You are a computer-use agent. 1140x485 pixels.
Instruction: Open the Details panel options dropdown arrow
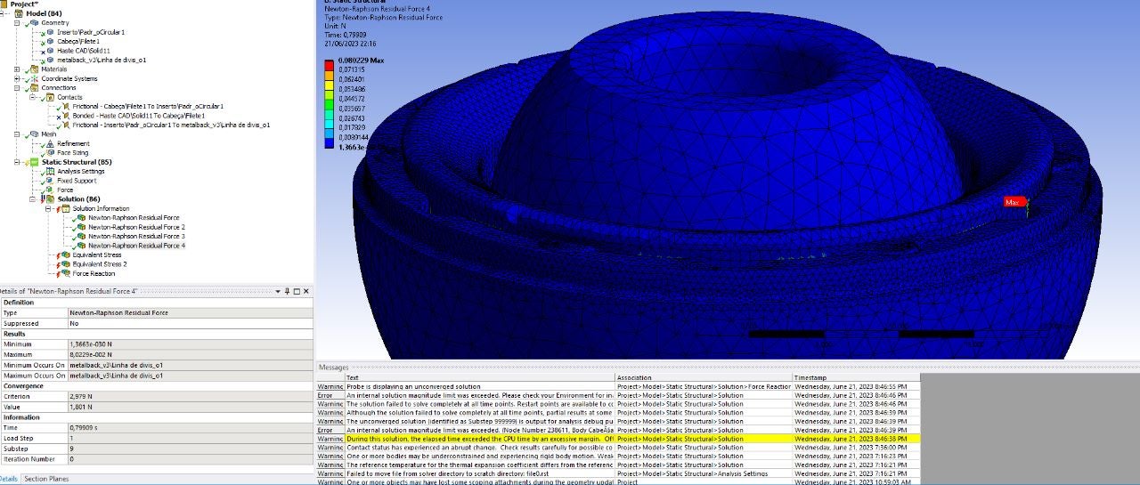(277, 291)
